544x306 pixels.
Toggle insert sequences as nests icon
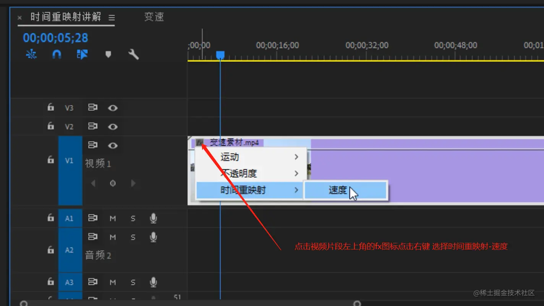[x=31, y=55]
